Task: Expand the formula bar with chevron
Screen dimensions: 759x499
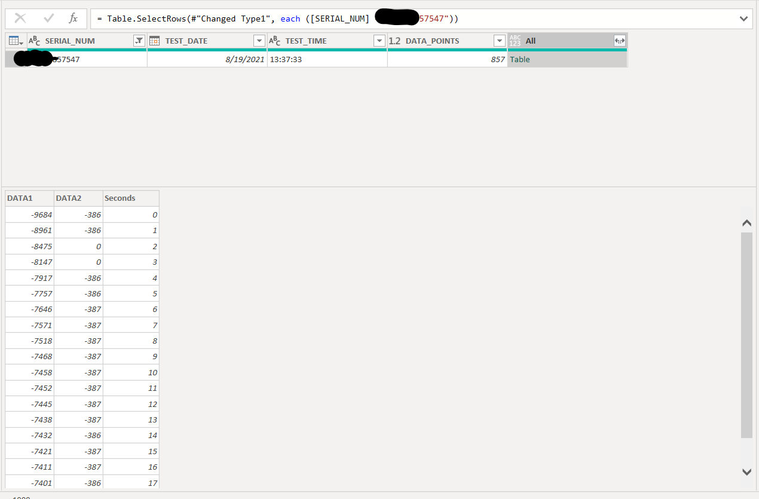Action: pyautogui.click(x=744, y=19)
